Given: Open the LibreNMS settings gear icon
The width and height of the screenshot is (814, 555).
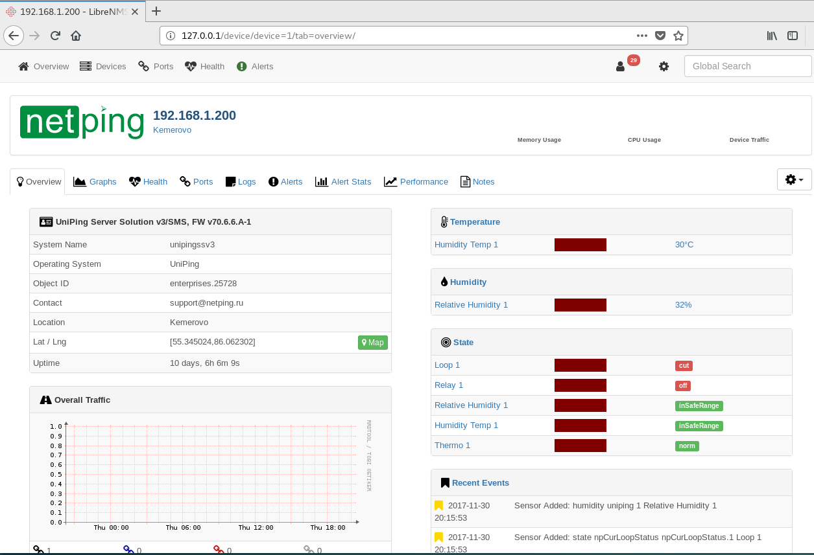Looking at the screenshot, I should (x=664, y=66).
